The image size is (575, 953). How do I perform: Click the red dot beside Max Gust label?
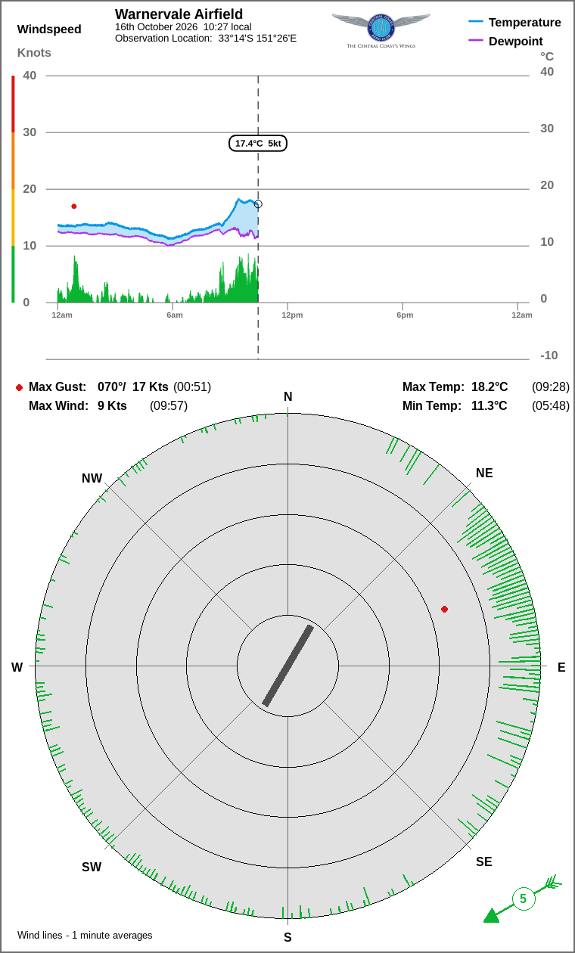[19, 387]
